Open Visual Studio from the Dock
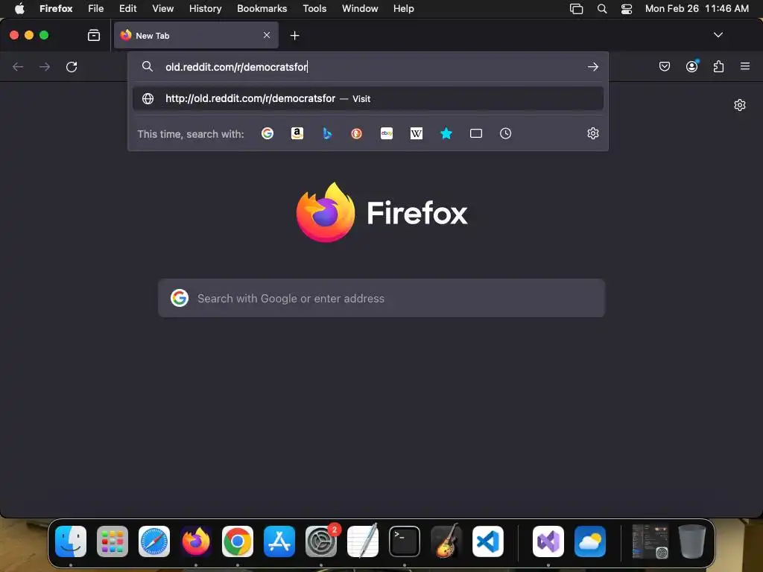The image size is (763, 572). [548, 541]
